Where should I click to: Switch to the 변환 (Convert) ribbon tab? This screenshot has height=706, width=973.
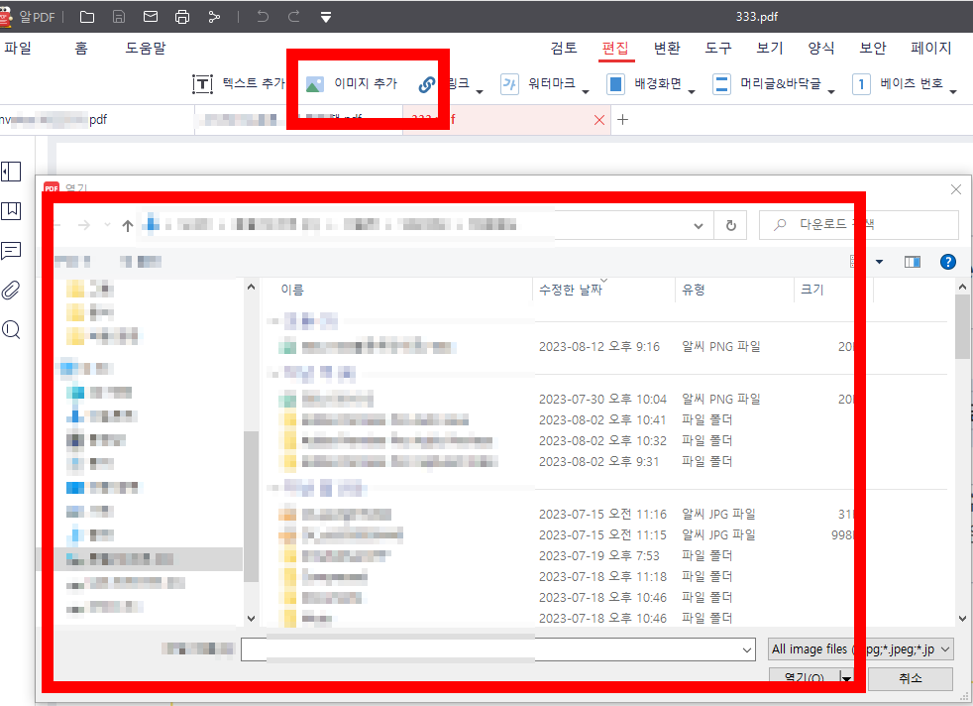(x=668, y=47)
